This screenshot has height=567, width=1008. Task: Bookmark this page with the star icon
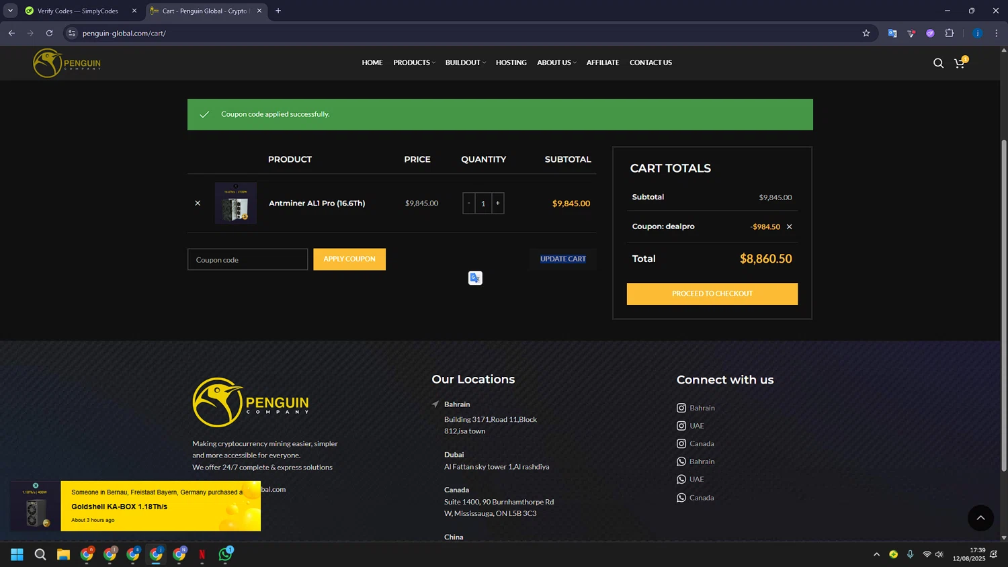866,33
